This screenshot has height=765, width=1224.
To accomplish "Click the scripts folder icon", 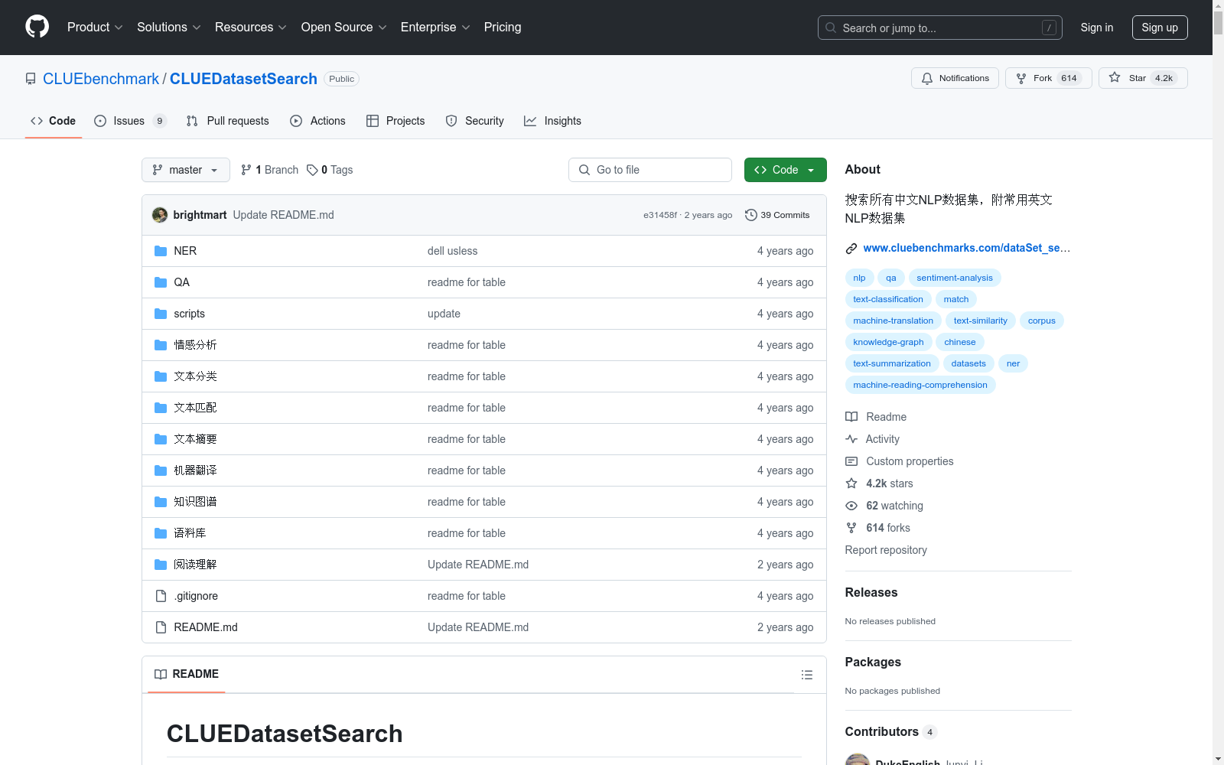I will (x=161, y=314).
